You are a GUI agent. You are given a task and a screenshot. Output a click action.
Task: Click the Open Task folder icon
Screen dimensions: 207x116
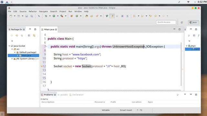(92, 16)
